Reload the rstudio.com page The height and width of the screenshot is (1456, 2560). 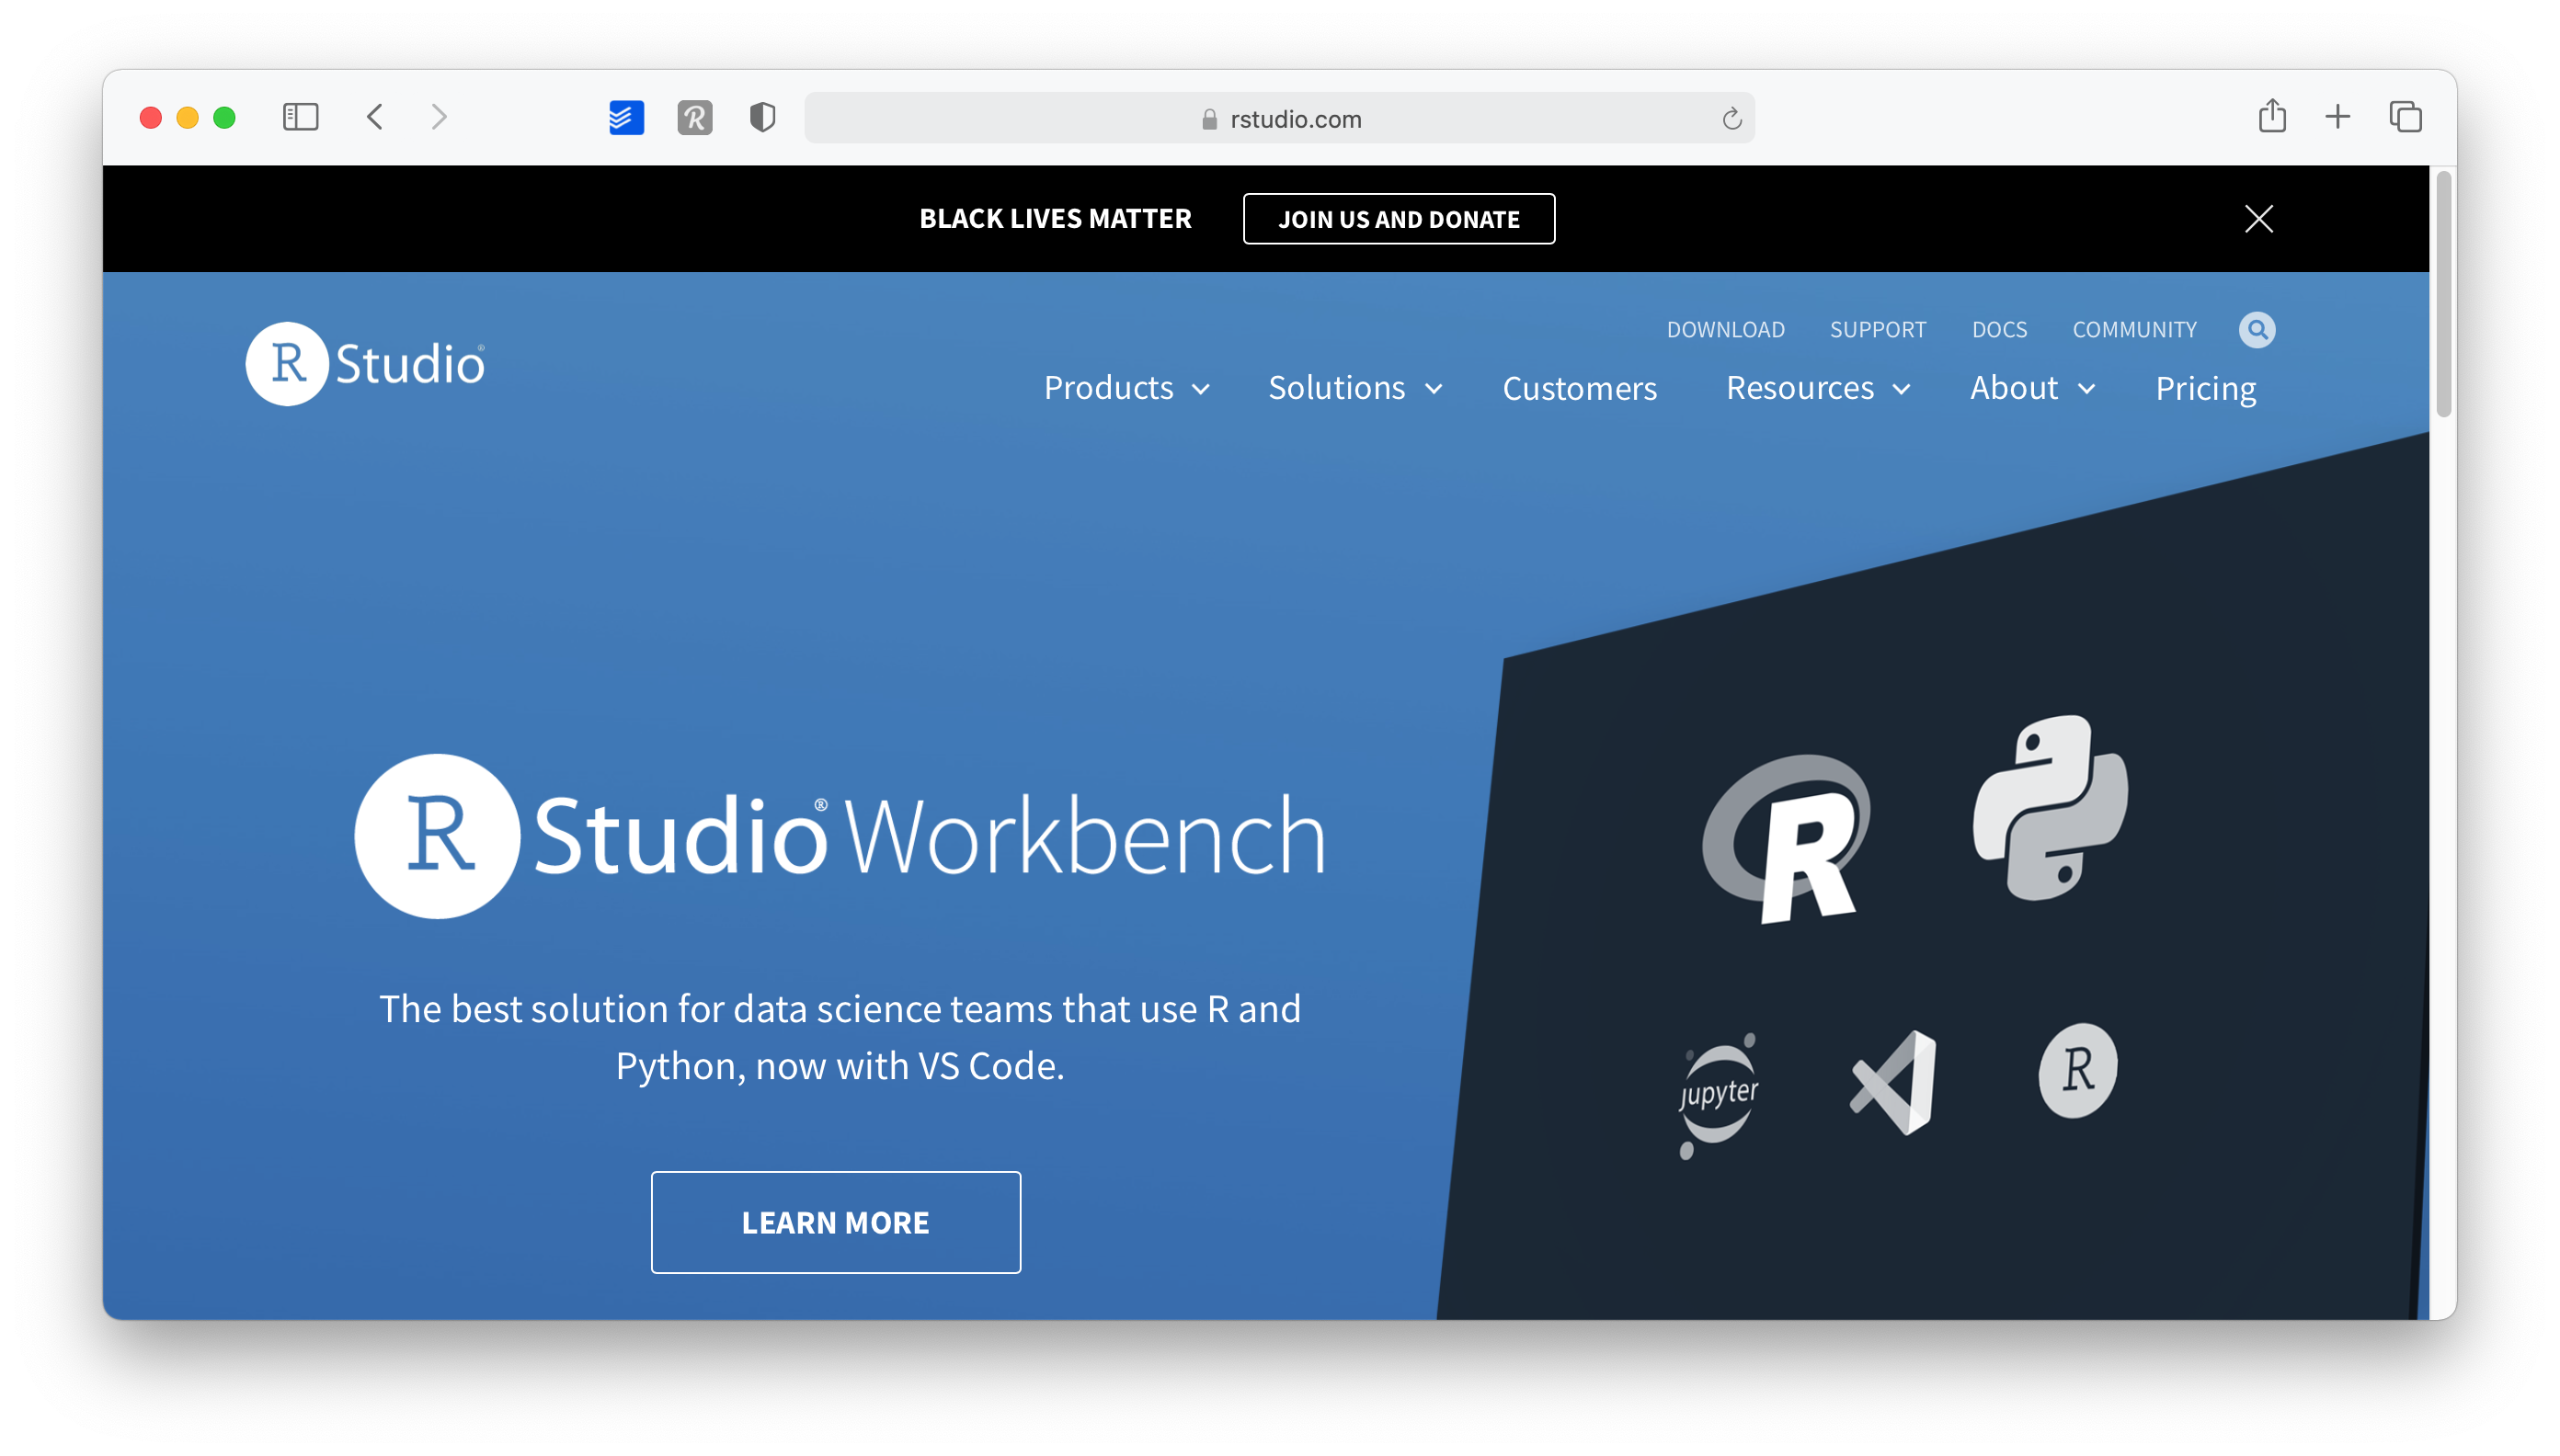(1731, 119)
